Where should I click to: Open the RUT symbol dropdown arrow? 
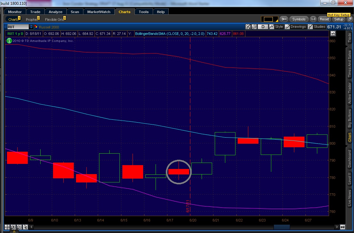(31, 27)
